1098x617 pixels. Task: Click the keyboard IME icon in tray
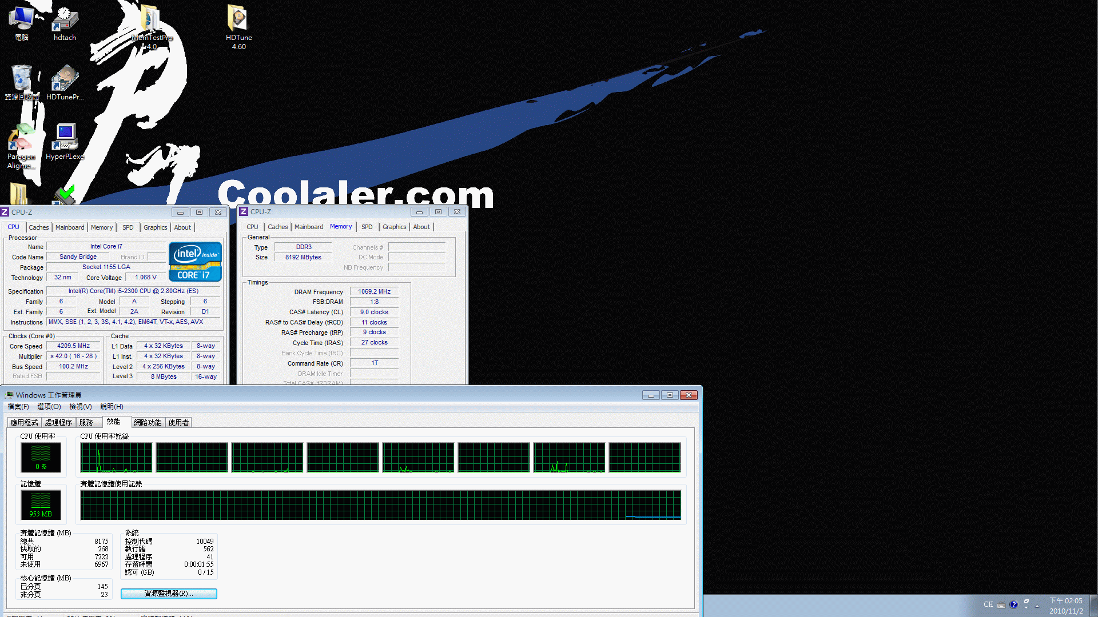click(x=1001, y=605)
